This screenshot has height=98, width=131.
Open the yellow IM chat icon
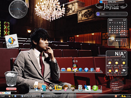pos(58,88)
